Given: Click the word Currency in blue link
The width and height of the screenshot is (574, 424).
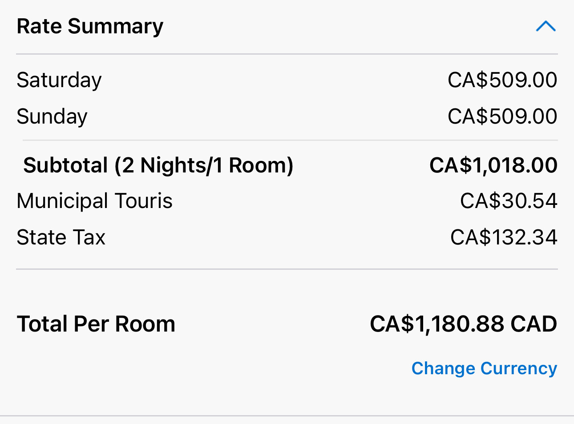Looking at the screenshot, I should pos(519,368).
